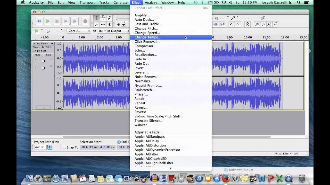Click the Selection Start time field
This screenshot has width=330, height=185.
[97, 147]
